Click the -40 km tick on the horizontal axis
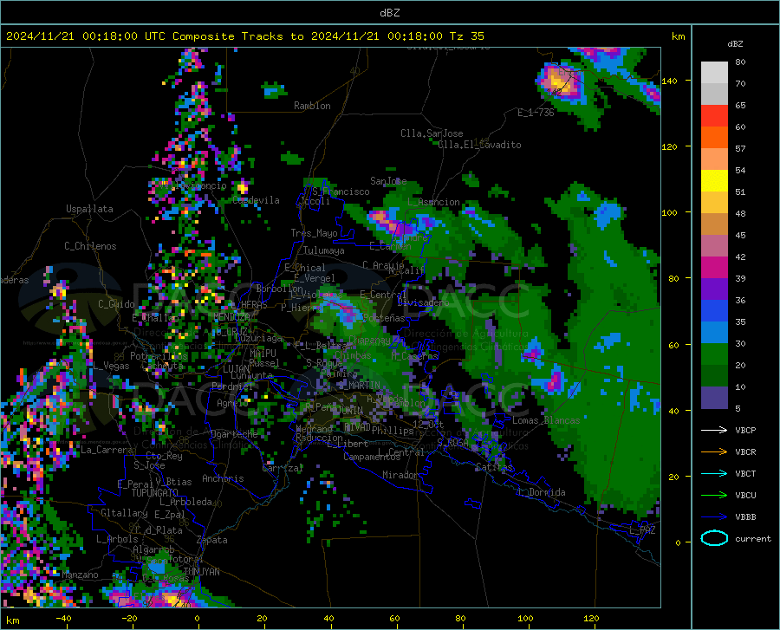 click(x=63, y=619)
